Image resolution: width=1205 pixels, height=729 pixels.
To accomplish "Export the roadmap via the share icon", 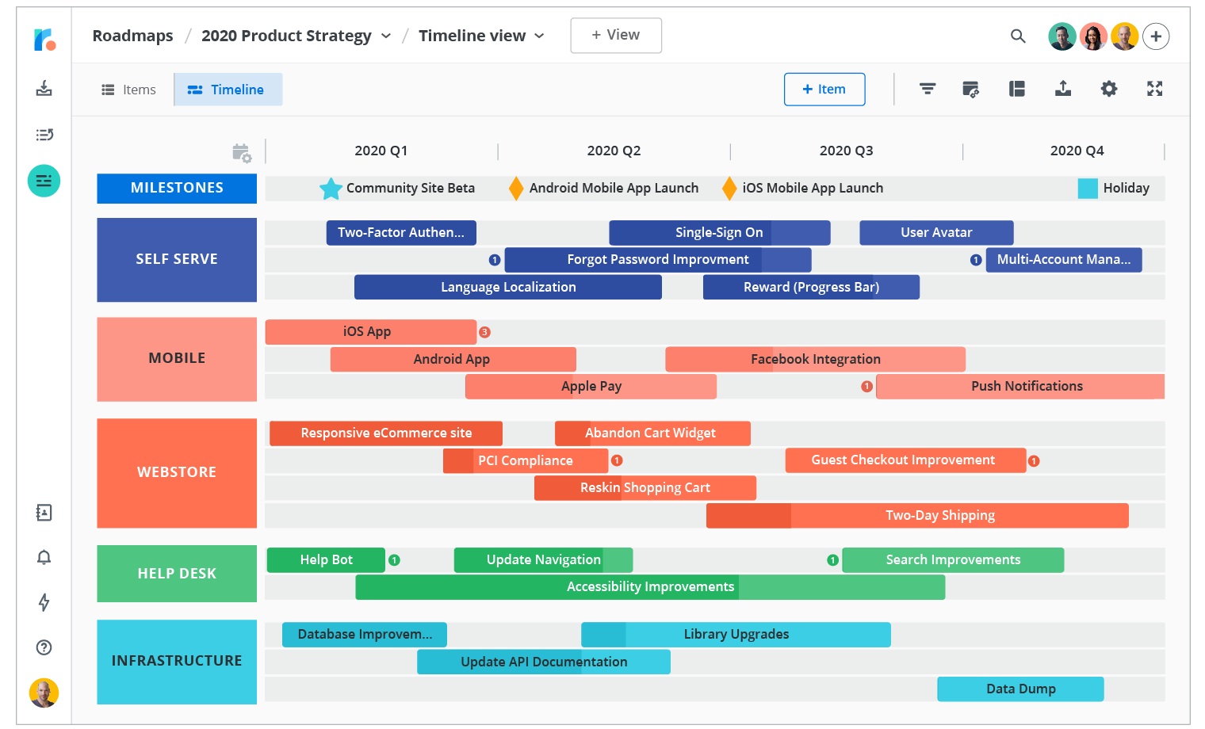I will pyautogui.click(x=1062, y=89).
